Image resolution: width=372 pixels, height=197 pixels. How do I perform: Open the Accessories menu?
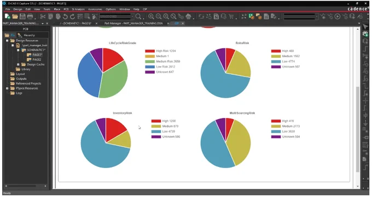95,9
